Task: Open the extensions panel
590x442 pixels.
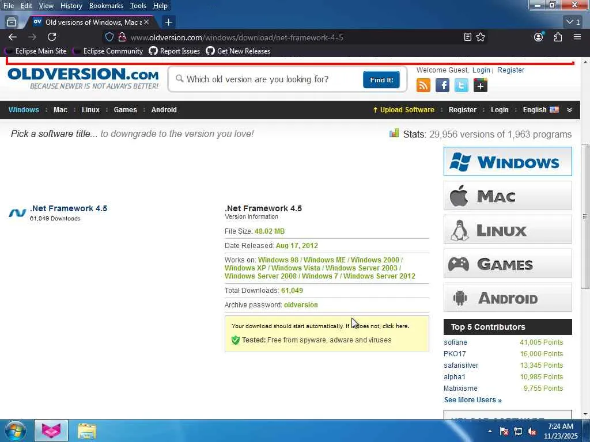Action: click(x=558, y=37)
